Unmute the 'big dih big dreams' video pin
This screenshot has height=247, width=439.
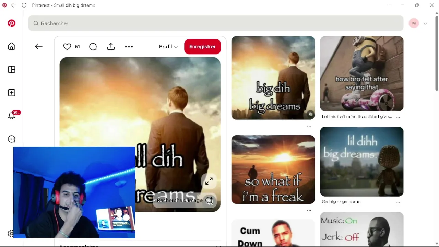pyautogui.click(x=310, y=114)
